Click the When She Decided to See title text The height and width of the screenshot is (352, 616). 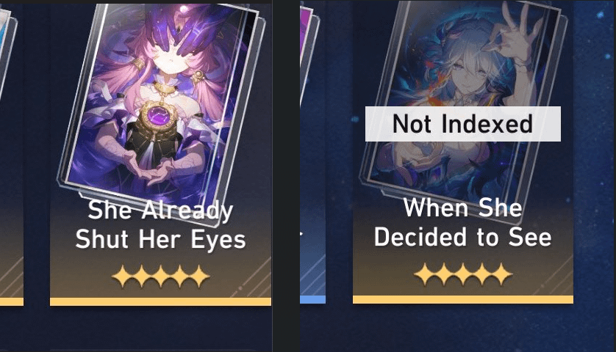coord(463,222)
